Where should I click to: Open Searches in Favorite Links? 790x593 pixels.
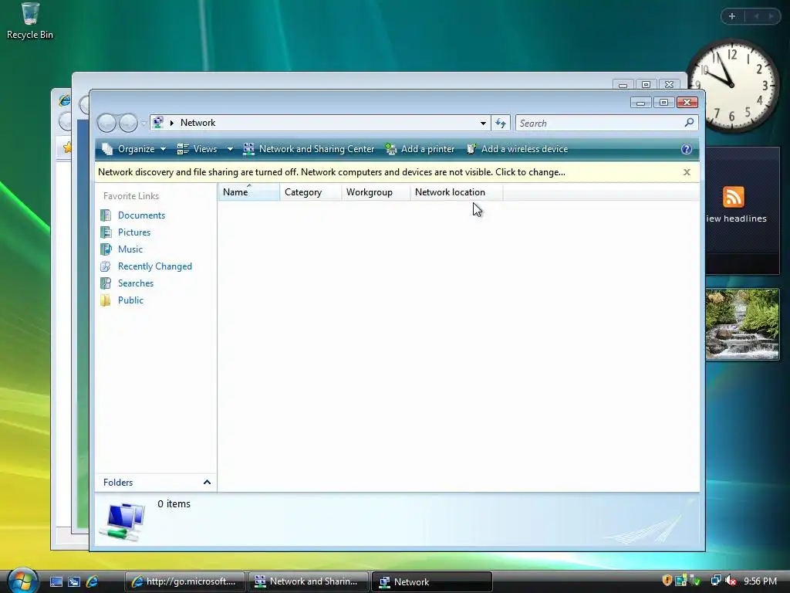point(136,283)
